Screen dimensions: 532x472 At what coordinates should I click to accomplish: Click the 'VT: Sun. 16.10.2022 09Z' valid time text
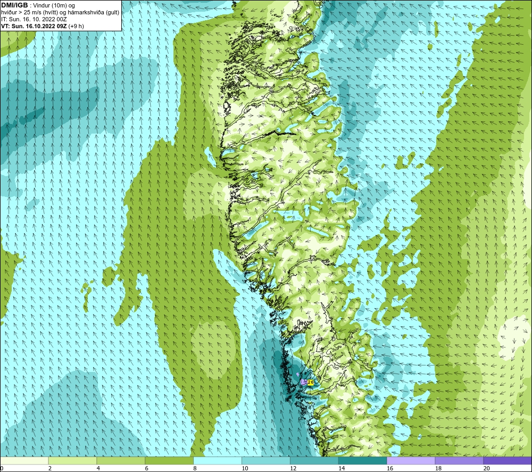pyautogui.click(x=34, y=26)
